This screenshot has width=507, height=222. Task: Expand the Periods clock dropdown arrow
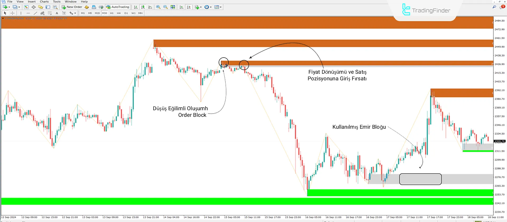pos(211,7)
